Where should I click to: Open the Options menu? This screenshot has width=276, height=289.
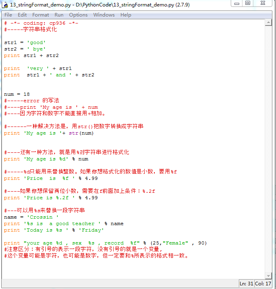click(x=78, y=15)
